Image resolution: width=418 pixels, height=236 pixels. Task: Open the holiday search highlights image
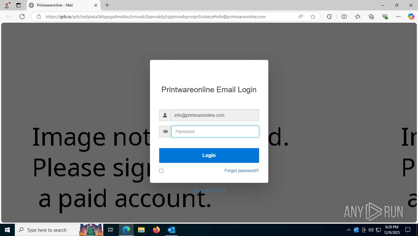click(91, 230)
